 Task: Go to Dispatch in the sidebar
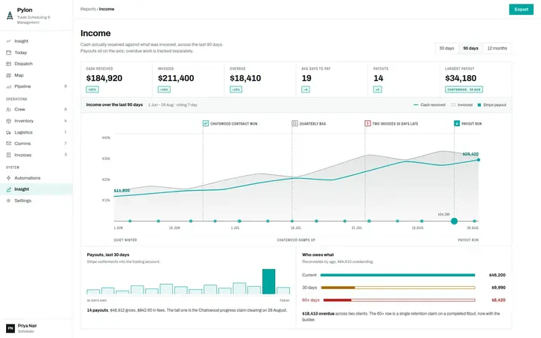[x=36, y=64]
